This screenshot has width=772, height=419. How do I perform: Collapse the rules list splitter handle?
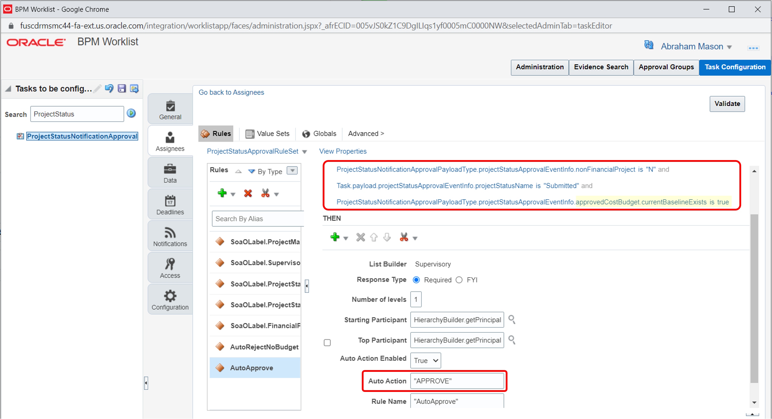coord(307,286)
